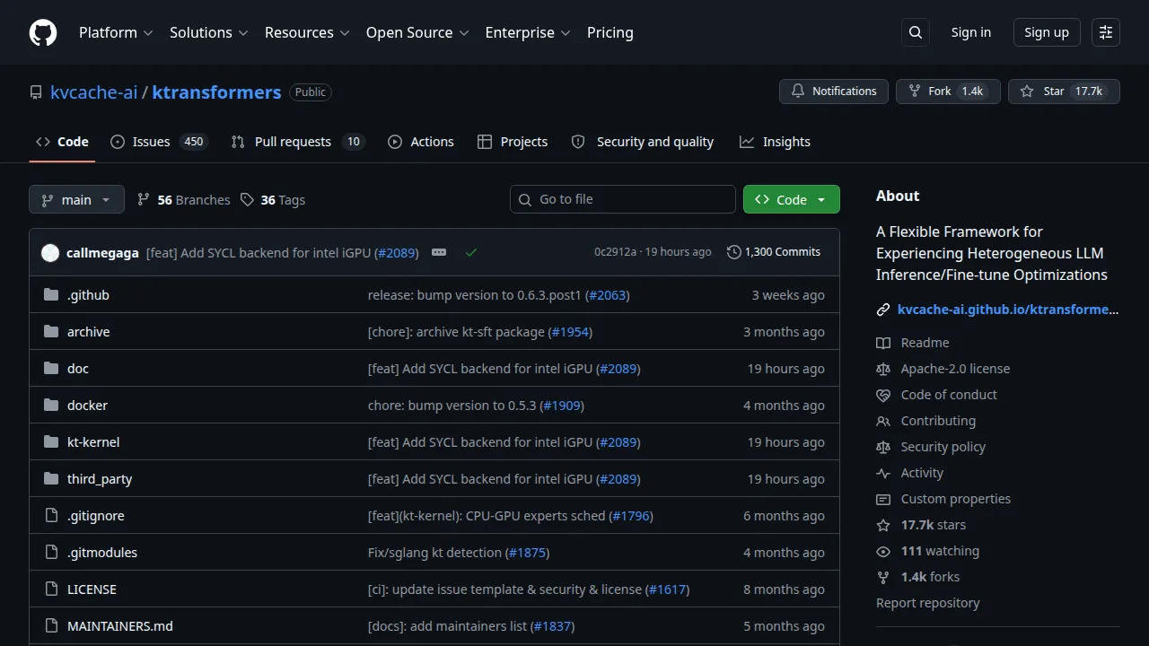The width and height of the screenshot is (1149, 646).
Task: Open the Security and quality tab
Action: tap(643, 142)
